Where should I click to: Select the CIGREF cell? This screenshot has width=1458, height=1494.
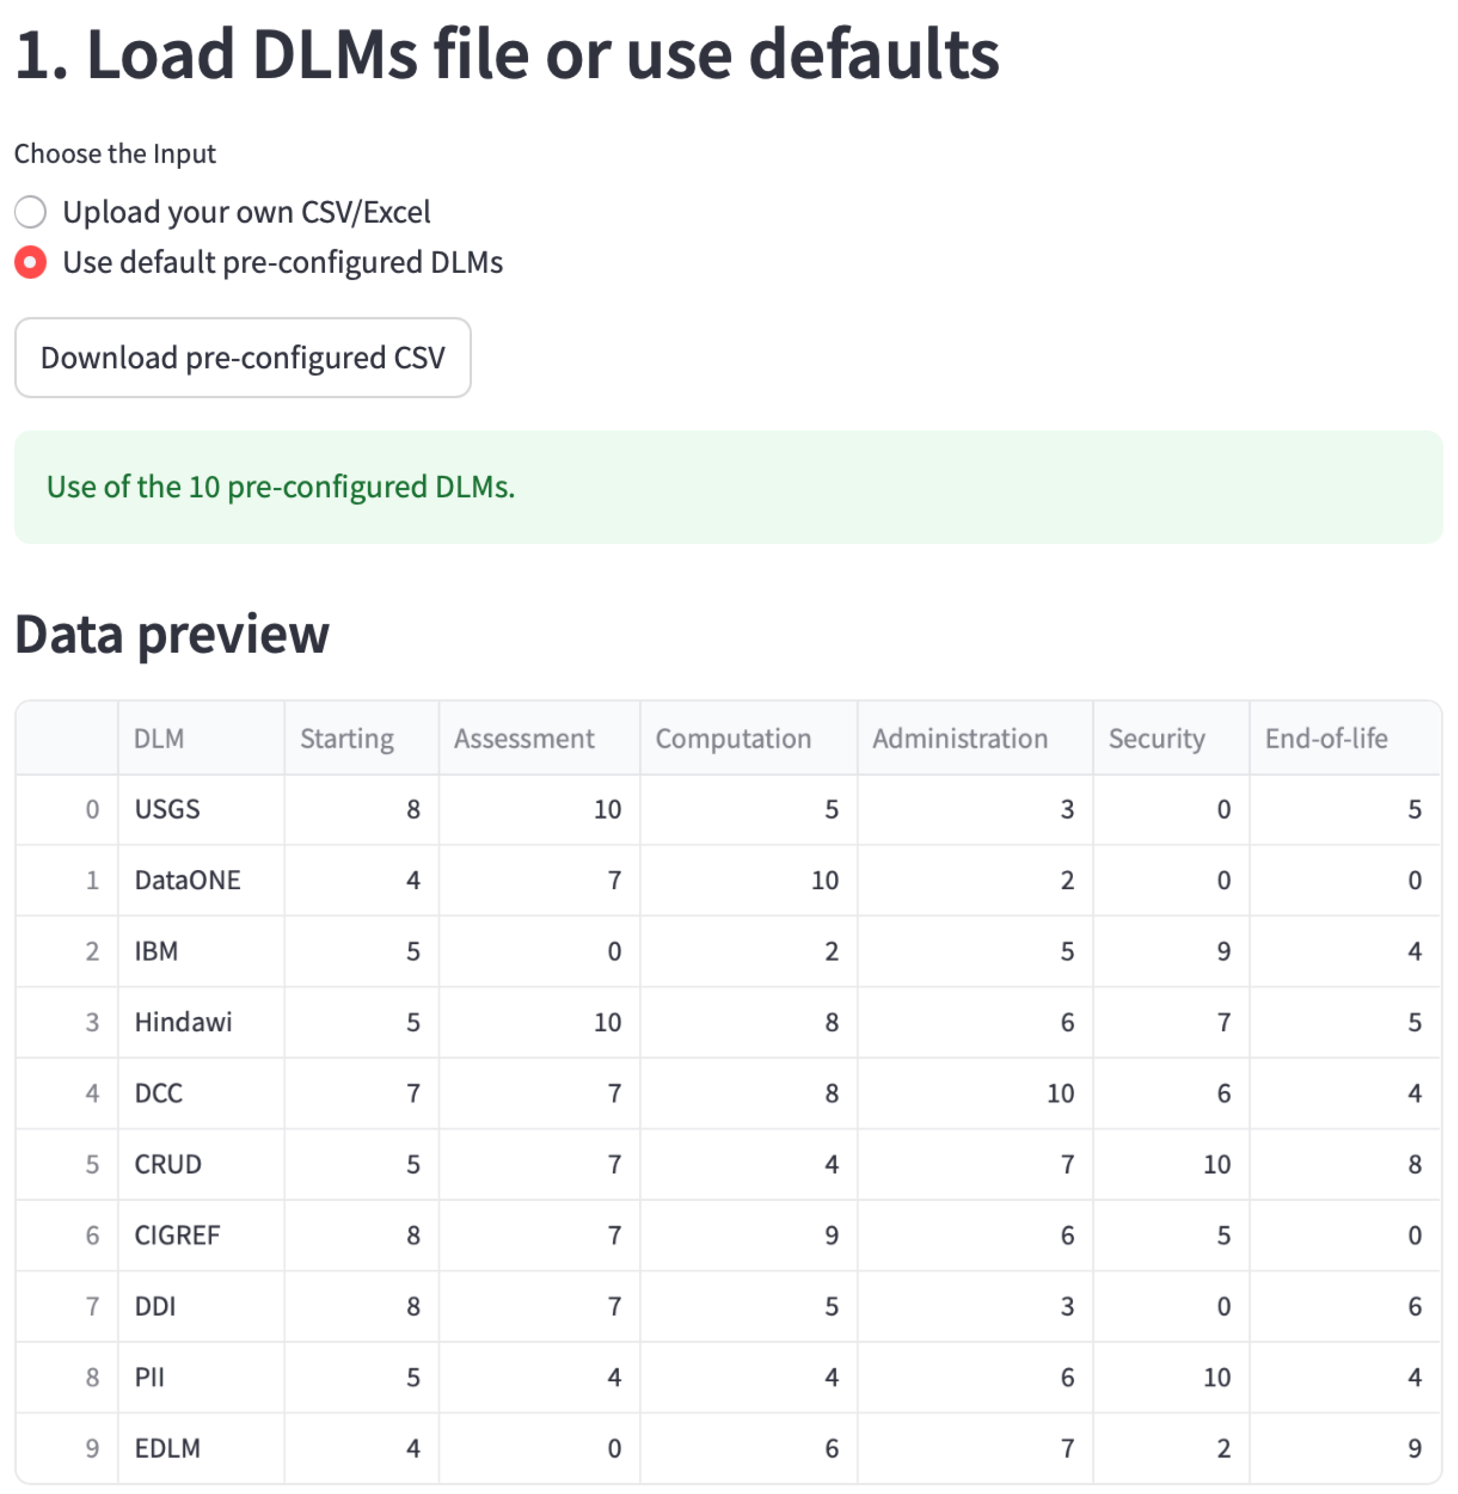pos(201,1236)
